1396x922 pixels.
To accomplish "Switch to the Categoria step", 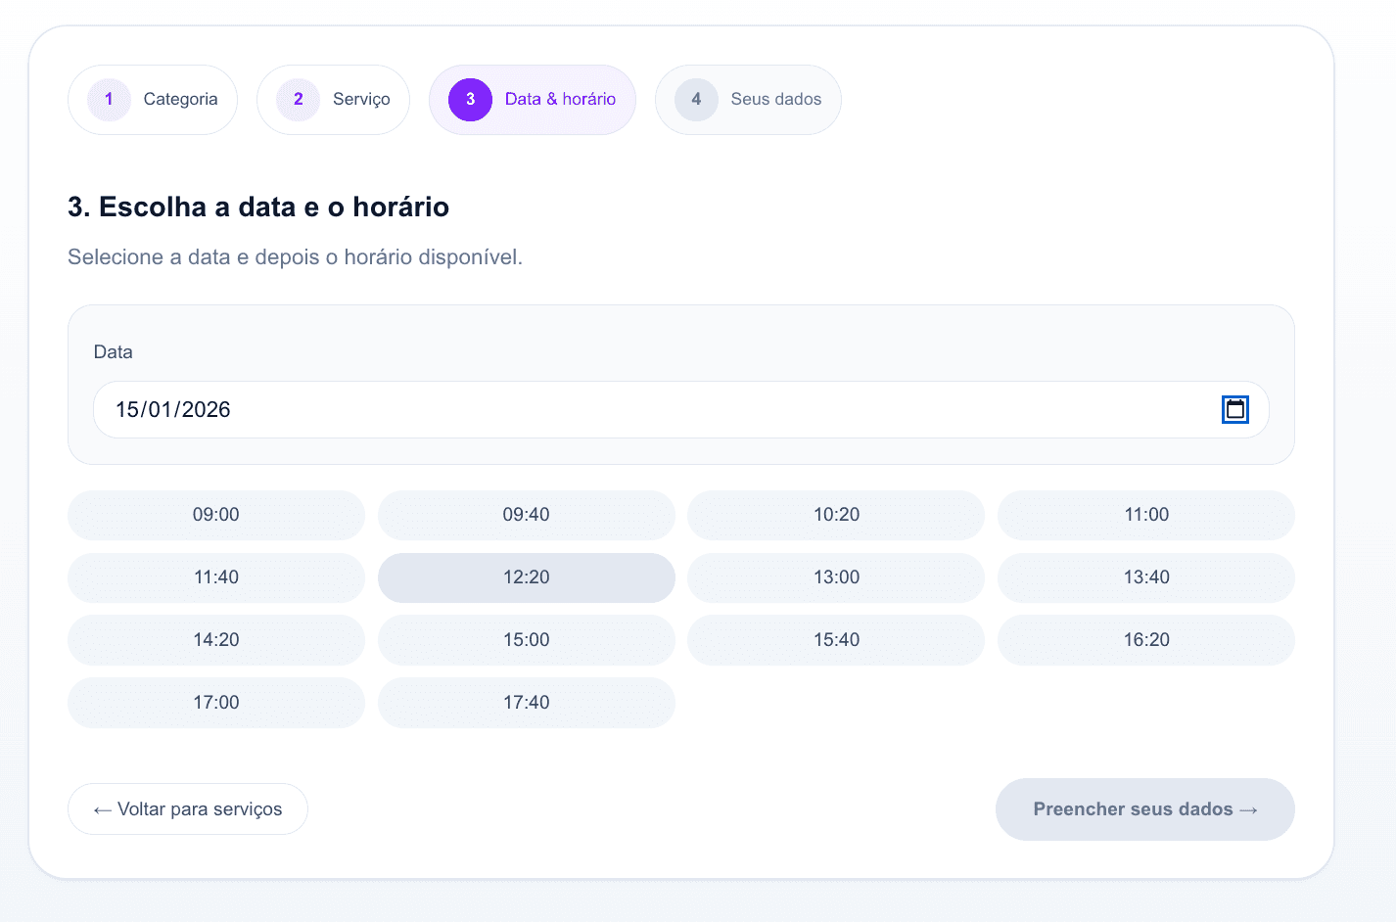I will point(152,99).
